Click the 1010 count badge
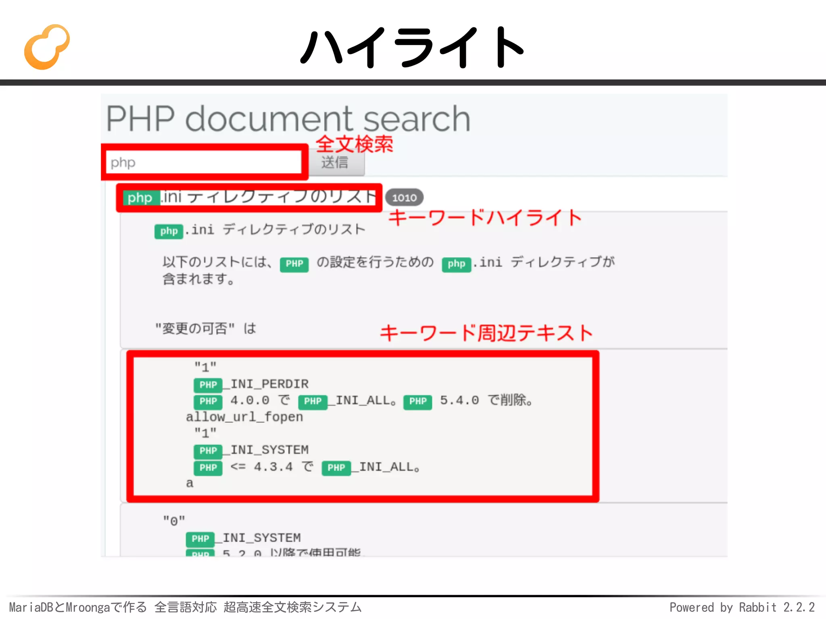The height and width of the screenshot is (619, 826). coord(404,197)
